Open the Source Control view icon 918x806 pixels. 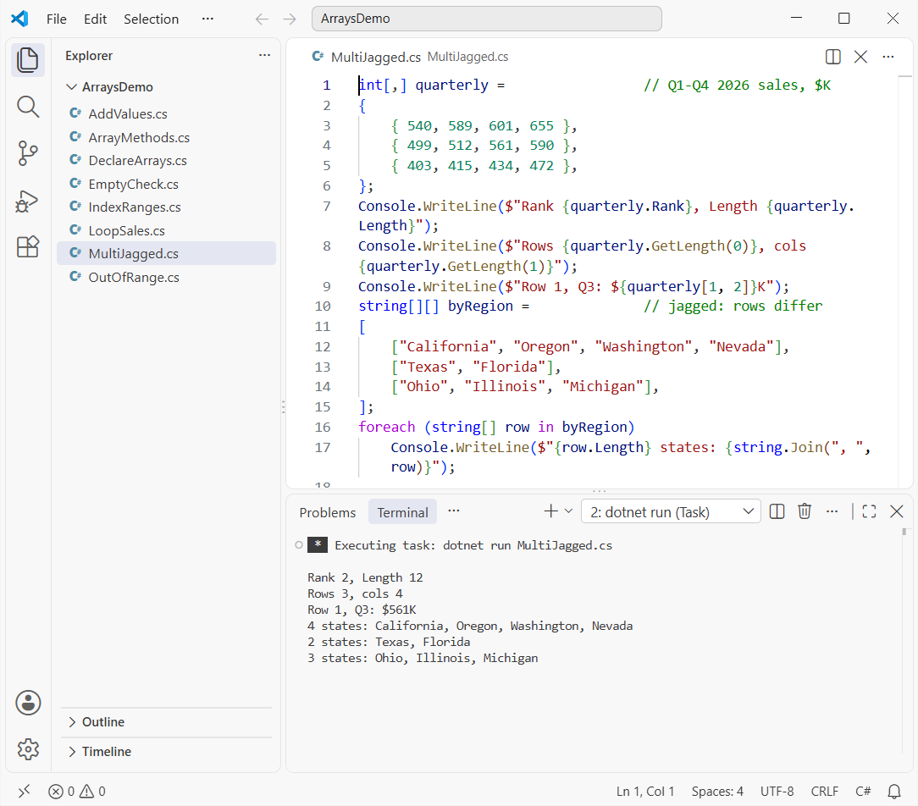pos(27,153)
